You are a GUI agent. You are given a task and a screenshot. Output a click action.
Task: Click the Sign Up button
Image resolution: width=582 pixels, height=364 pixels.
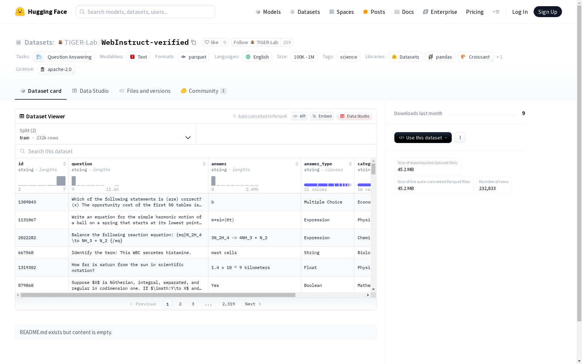click(x=547, y=12)
